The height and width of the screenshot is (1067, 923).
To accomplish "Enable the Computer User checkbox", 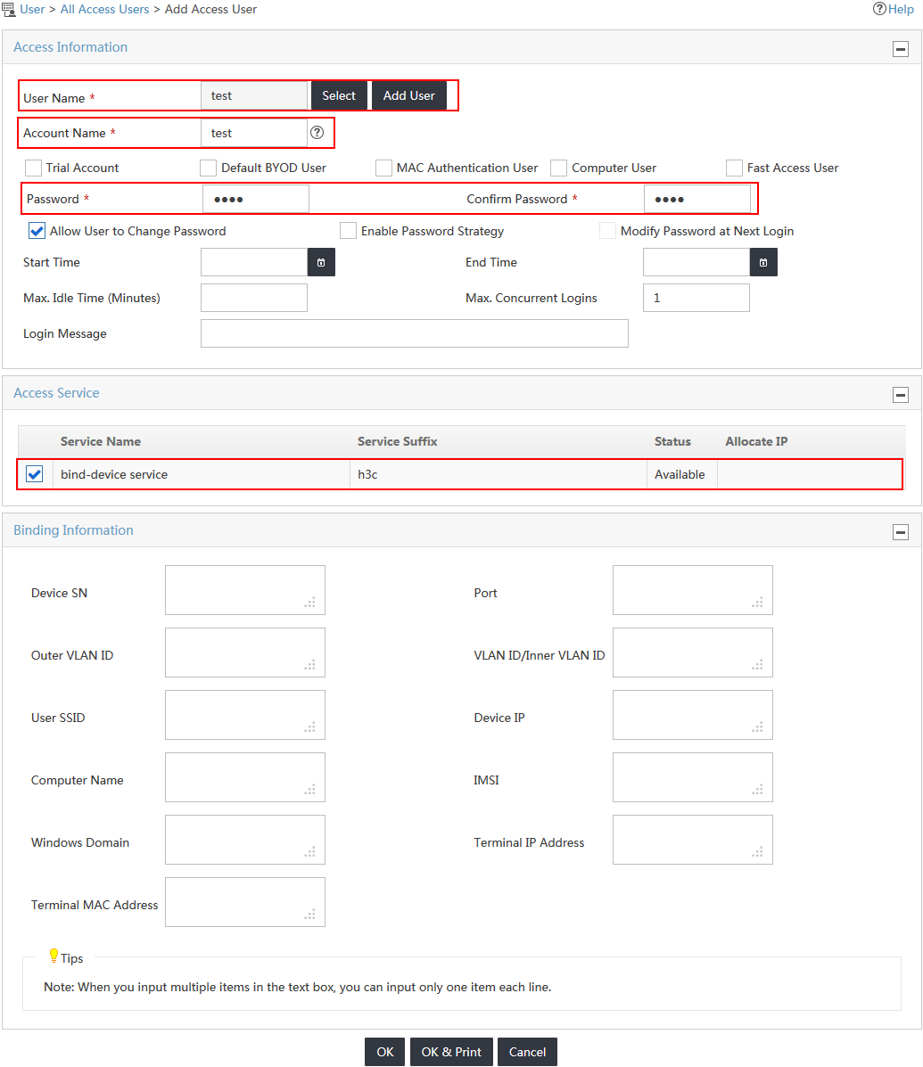I will point(559,168).
